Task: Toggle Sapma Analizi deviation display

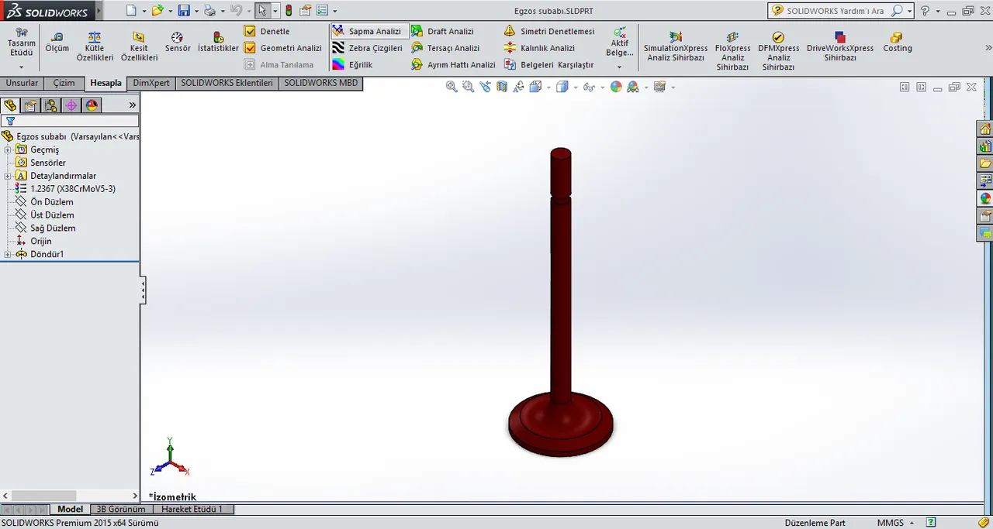Action: coord(367,31)
